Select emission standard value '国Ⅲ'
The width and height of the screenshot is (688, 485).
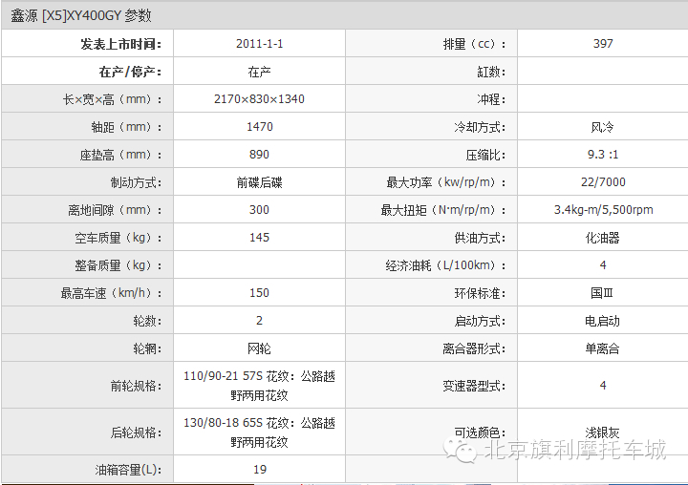[602, 292]
